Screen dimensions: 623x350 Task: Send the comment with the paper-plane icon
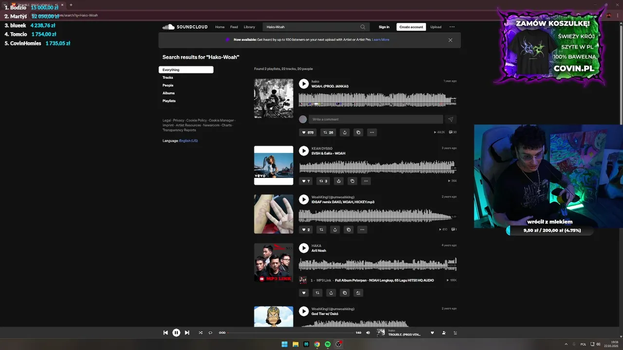(x=451, y=119)
